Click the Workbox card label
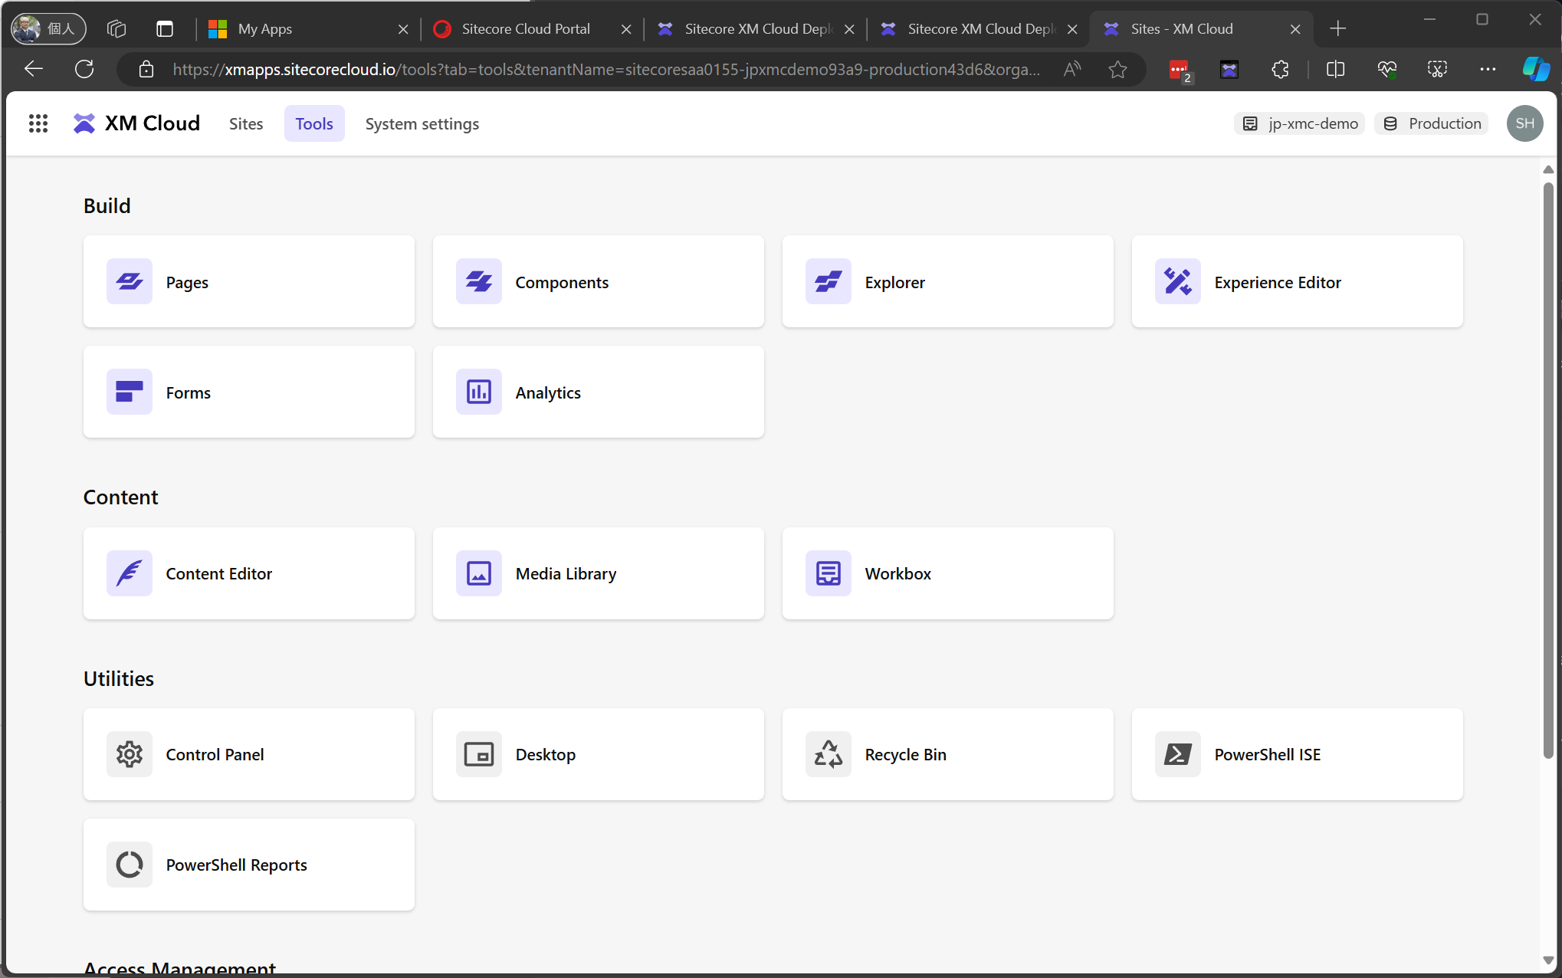Screen dimensions: 1562x978 [x=898, y=573]
